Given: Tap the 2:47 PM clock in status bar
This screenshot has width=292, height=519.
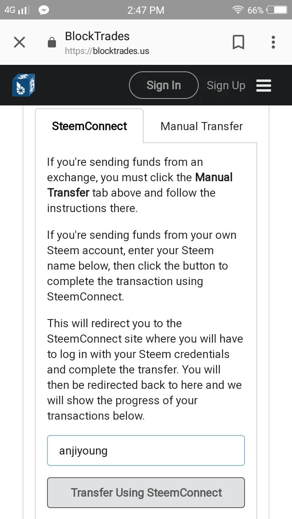Looking at the screenshot, I should pos(146,10).
